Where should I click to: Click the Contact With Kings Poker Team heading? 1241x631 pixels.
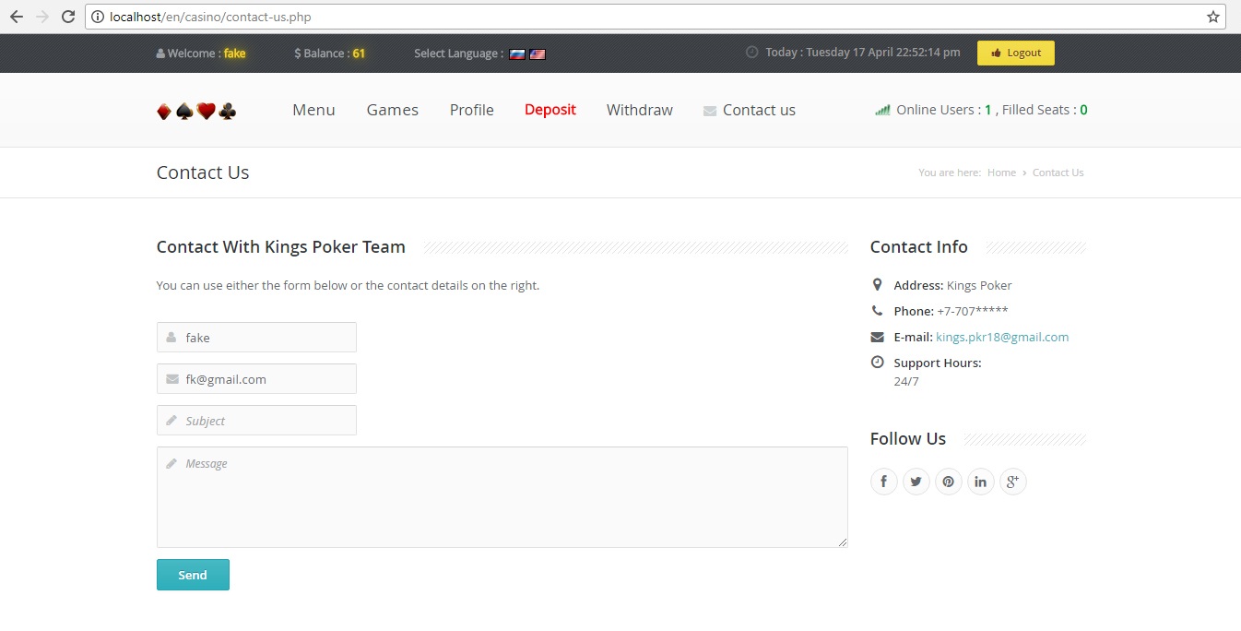click(x=281, y=247)
